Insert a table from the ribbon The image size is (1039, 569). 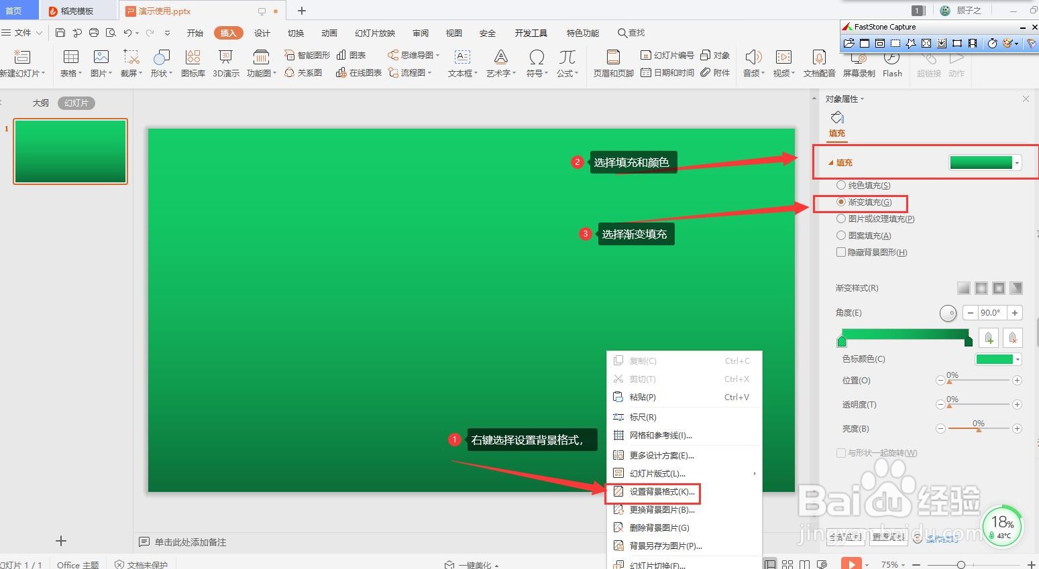point(70,64)
